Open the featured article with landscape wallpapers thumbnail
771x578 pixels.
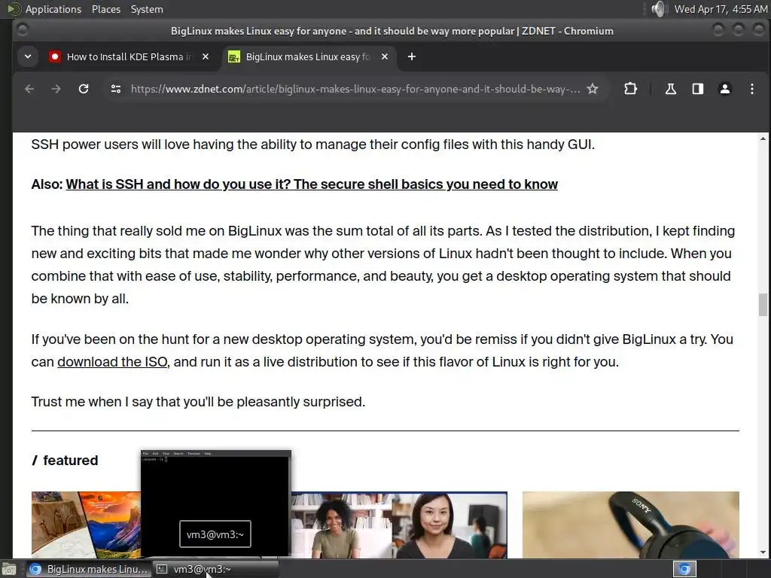click(x=86, y=525)
